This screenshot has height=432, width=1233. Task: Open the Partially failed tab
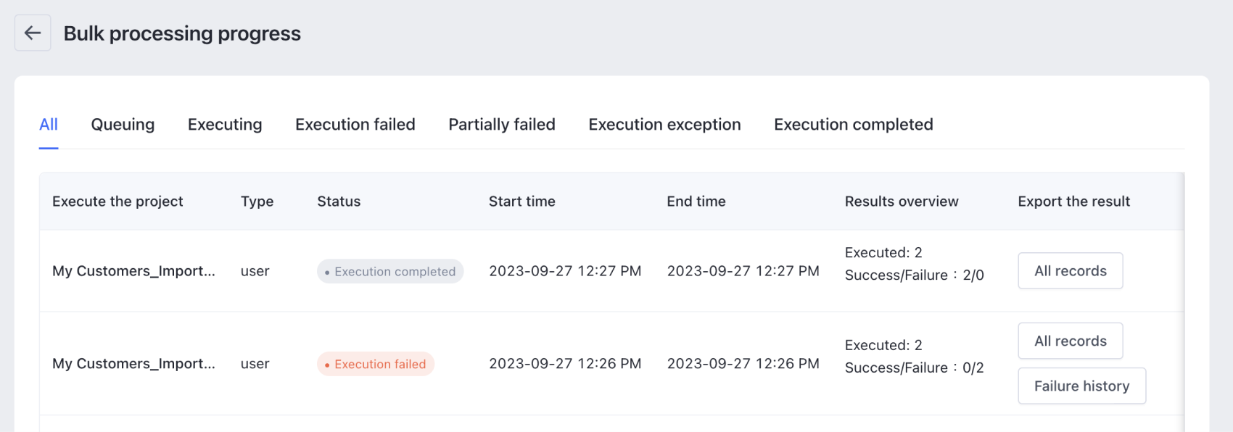point(501,124)
